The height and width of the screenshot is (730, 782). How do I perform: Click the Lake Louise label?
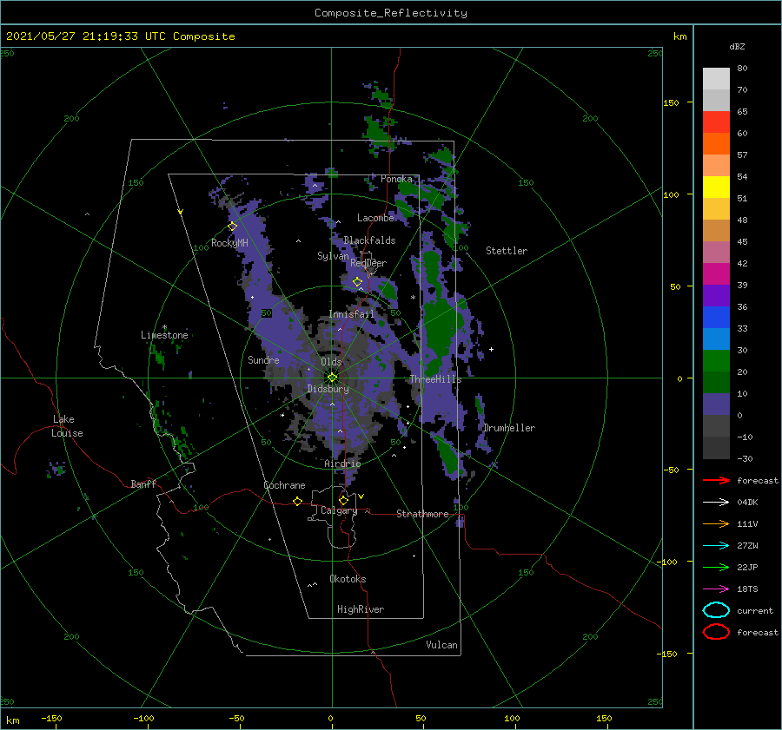[68, 426]
